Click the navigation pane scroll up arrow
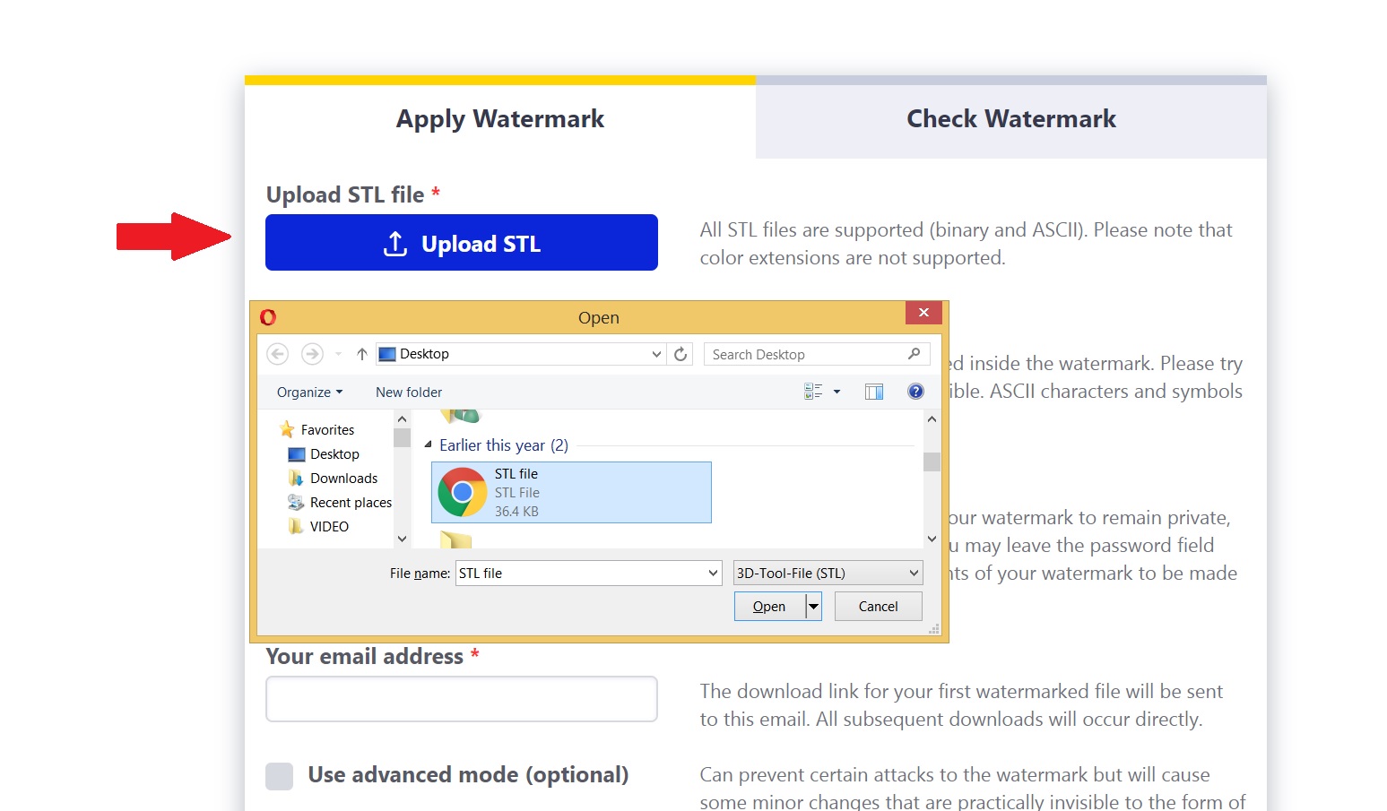The height and width of the screenshot is (811, 1387). pyautogui.click(x=402, y=418)
